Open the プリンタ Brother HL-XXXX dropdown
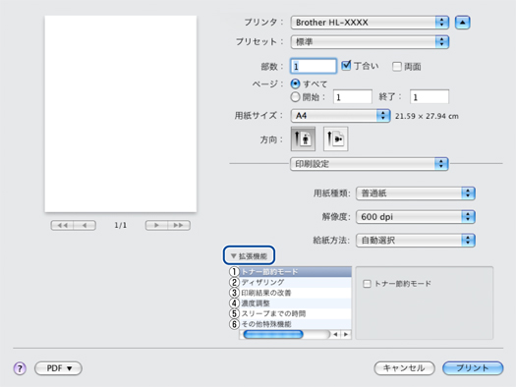The height and width of the screenshot is (387, 516). (370, 23)
